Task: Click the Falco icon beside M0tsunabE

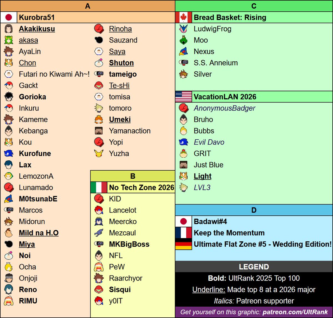Action: click(x=9, y=199)
